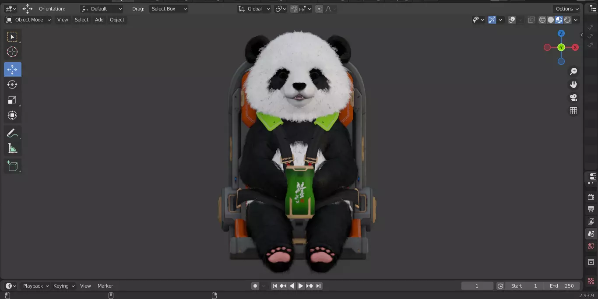Image resolution: width=598 pixels, height=299 pixels.
Task: Click the current frame field
Action: pos(477,286)
